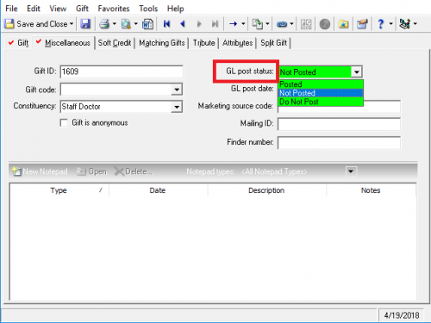Go to the previous record
This screenshot has height=323, width=431.
click(x=183, y=24)
